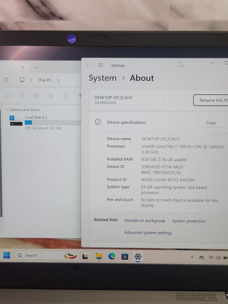Open Microsoft Edge from the taskbar
Screen dimensions: 228x304
pyautogui.click(x=112, y=256)
